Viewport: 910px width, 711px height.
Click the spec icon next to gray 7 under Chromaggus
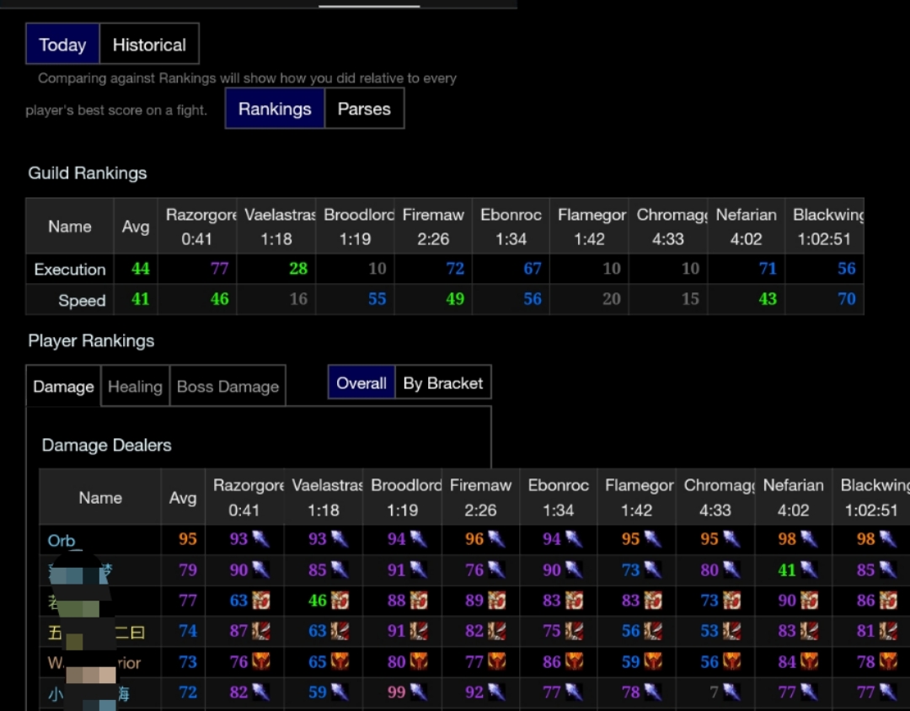point(730,693)
